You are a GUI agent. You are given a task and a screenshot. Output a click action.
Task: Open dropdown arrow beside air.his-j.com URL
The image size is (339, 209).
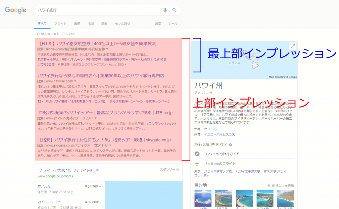pyautogui.click(x=107, y=49)
